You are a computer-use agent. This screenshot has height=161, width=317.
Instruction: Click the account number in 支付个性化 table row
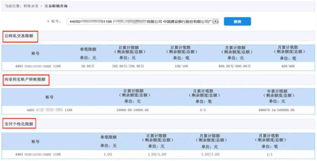click(x=38, y=155)
